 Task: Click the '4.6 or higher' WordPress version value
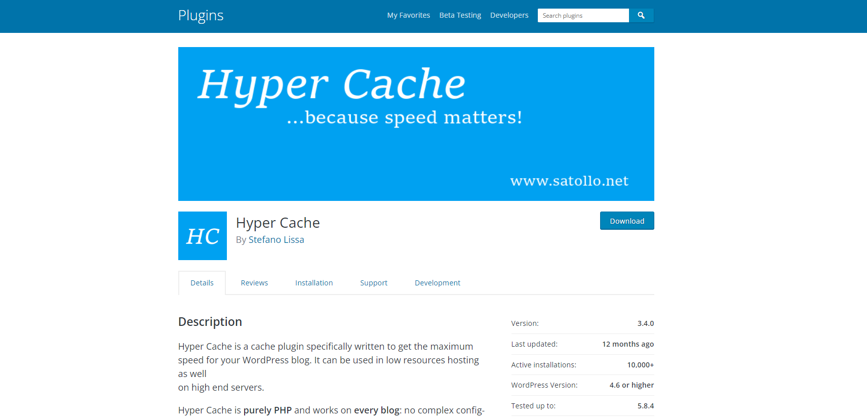point(632,385)
